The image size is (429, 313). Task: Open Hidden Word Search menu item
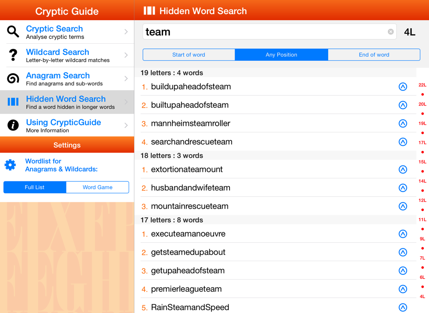tap(67, 102)
